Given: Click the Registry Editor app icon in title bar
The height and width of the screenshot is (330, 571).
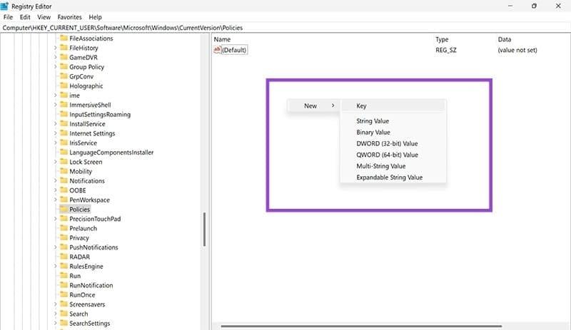Looking at the screenshot, I should pos(5,6).
